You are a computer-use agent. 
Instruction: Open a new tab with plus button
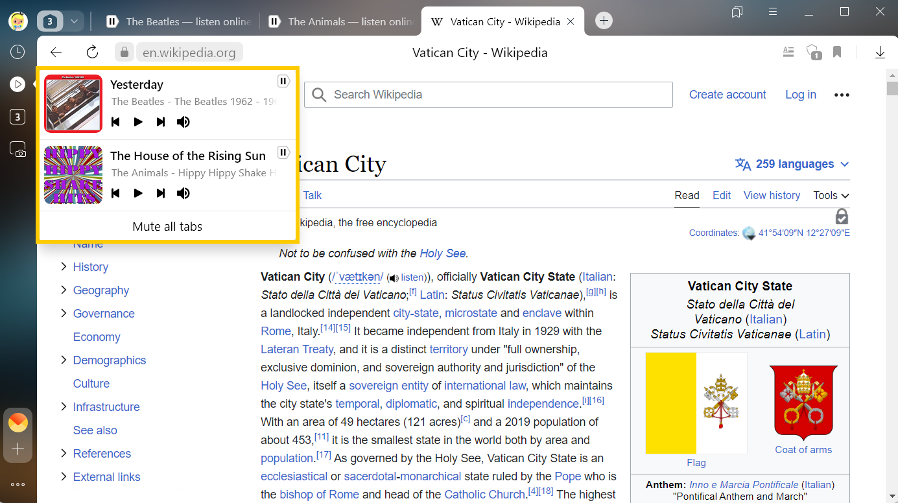click(x=604, y=21)
